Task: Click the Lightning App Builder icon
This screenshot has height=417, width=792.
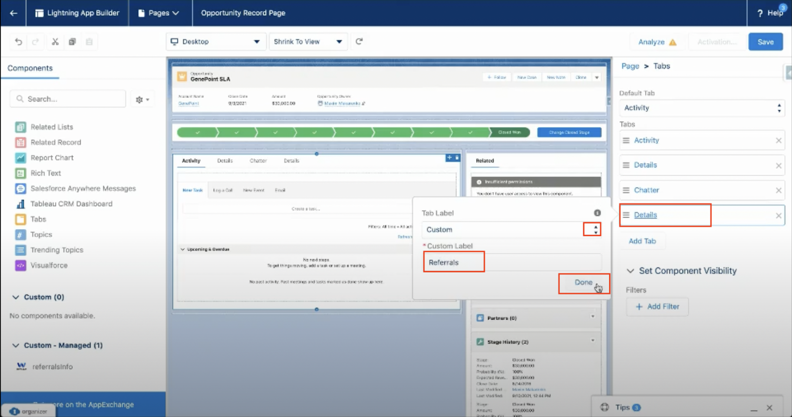Action: tap(39, 13)
